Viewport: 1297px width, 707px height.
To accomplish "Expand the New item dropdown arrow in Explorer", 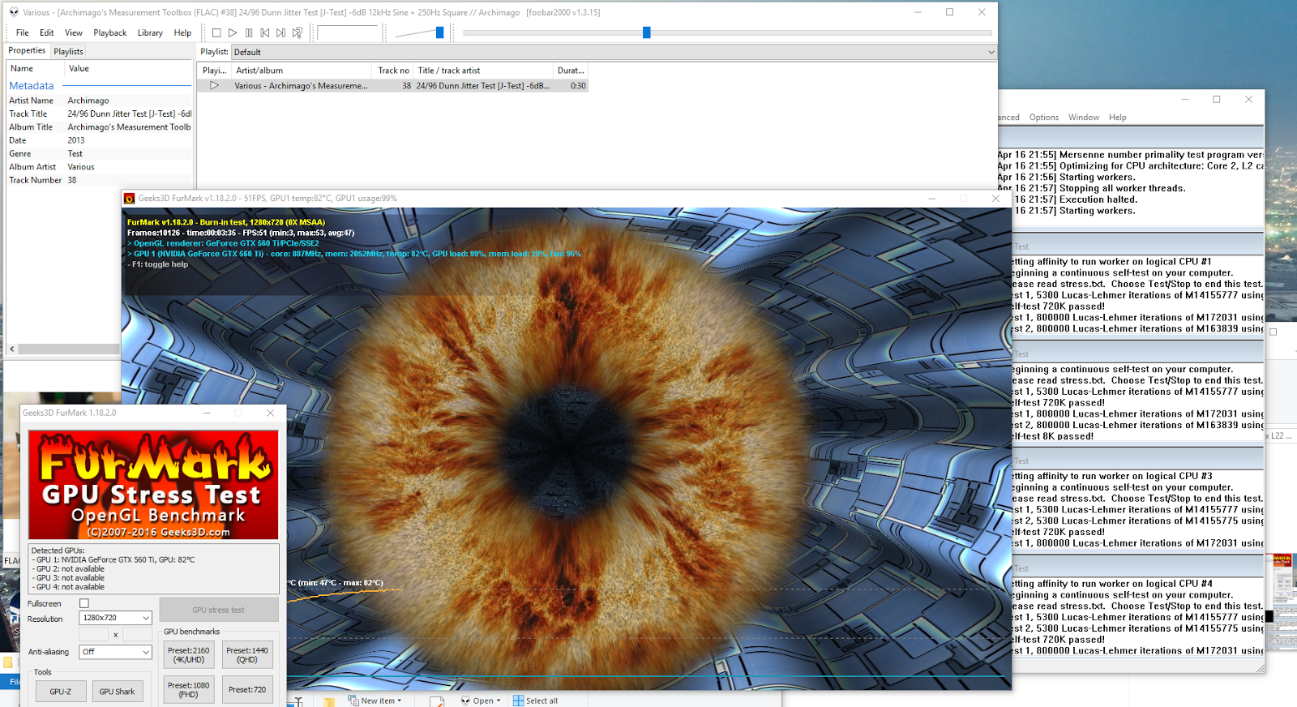I will coord(400,701).
